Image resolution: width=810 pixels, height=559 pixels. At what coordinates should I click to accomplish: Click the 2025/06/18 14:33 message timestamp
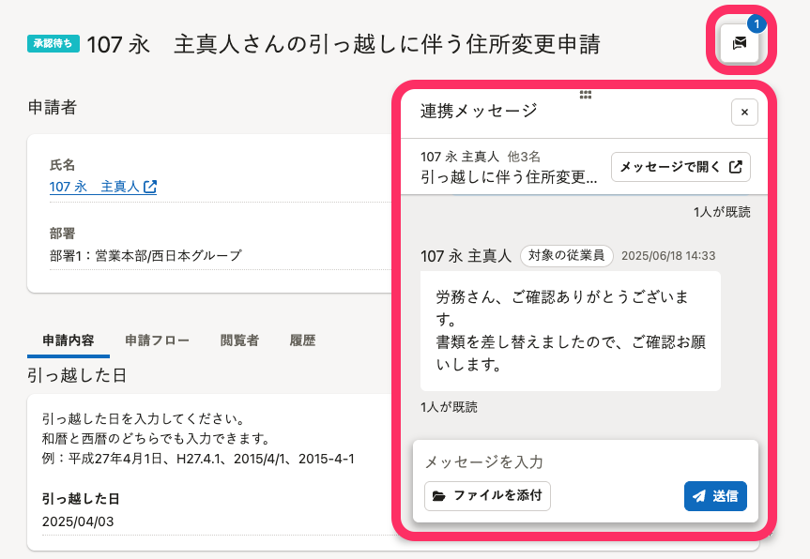pos(669,255)
